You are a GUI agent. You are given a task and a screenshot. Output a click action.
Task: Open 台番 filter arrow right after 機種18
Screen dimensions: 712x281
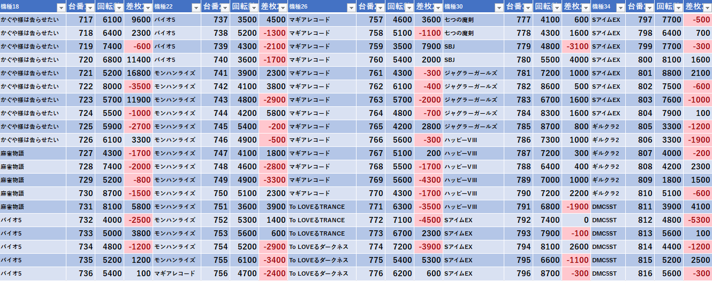point(90,7)
